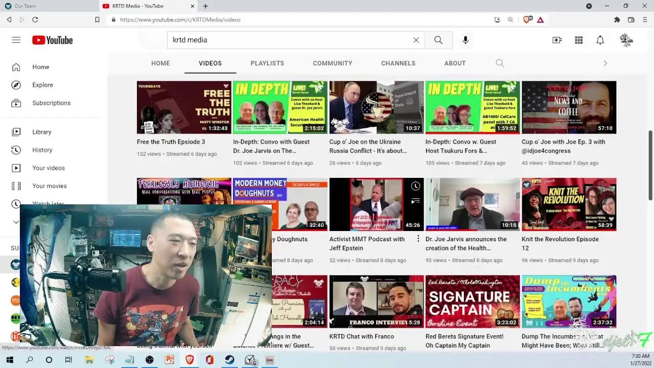Open Windows taskbar search
The image size is (654, 368).
click(29, 360)
